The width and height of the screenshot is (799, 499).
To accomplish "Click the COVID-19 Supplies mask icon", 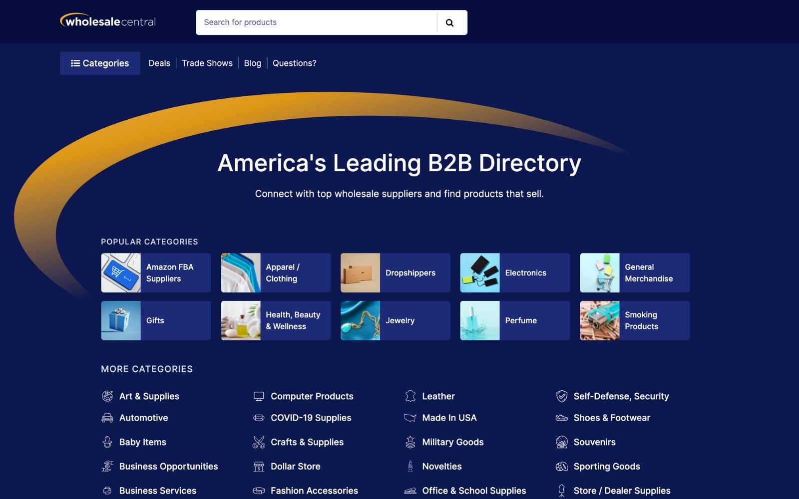I will [x=259, y=418].
